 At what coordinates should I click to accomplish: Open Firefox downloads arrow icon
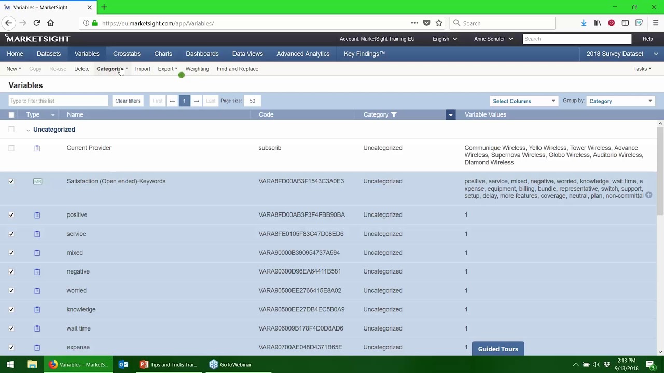point(584,23)
